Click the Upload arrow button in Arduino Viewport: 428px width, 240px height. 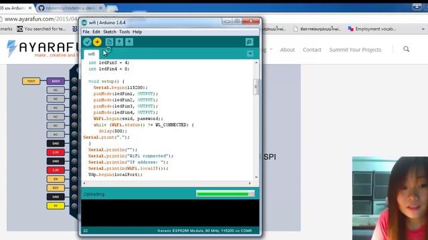[x=97, y=42]
